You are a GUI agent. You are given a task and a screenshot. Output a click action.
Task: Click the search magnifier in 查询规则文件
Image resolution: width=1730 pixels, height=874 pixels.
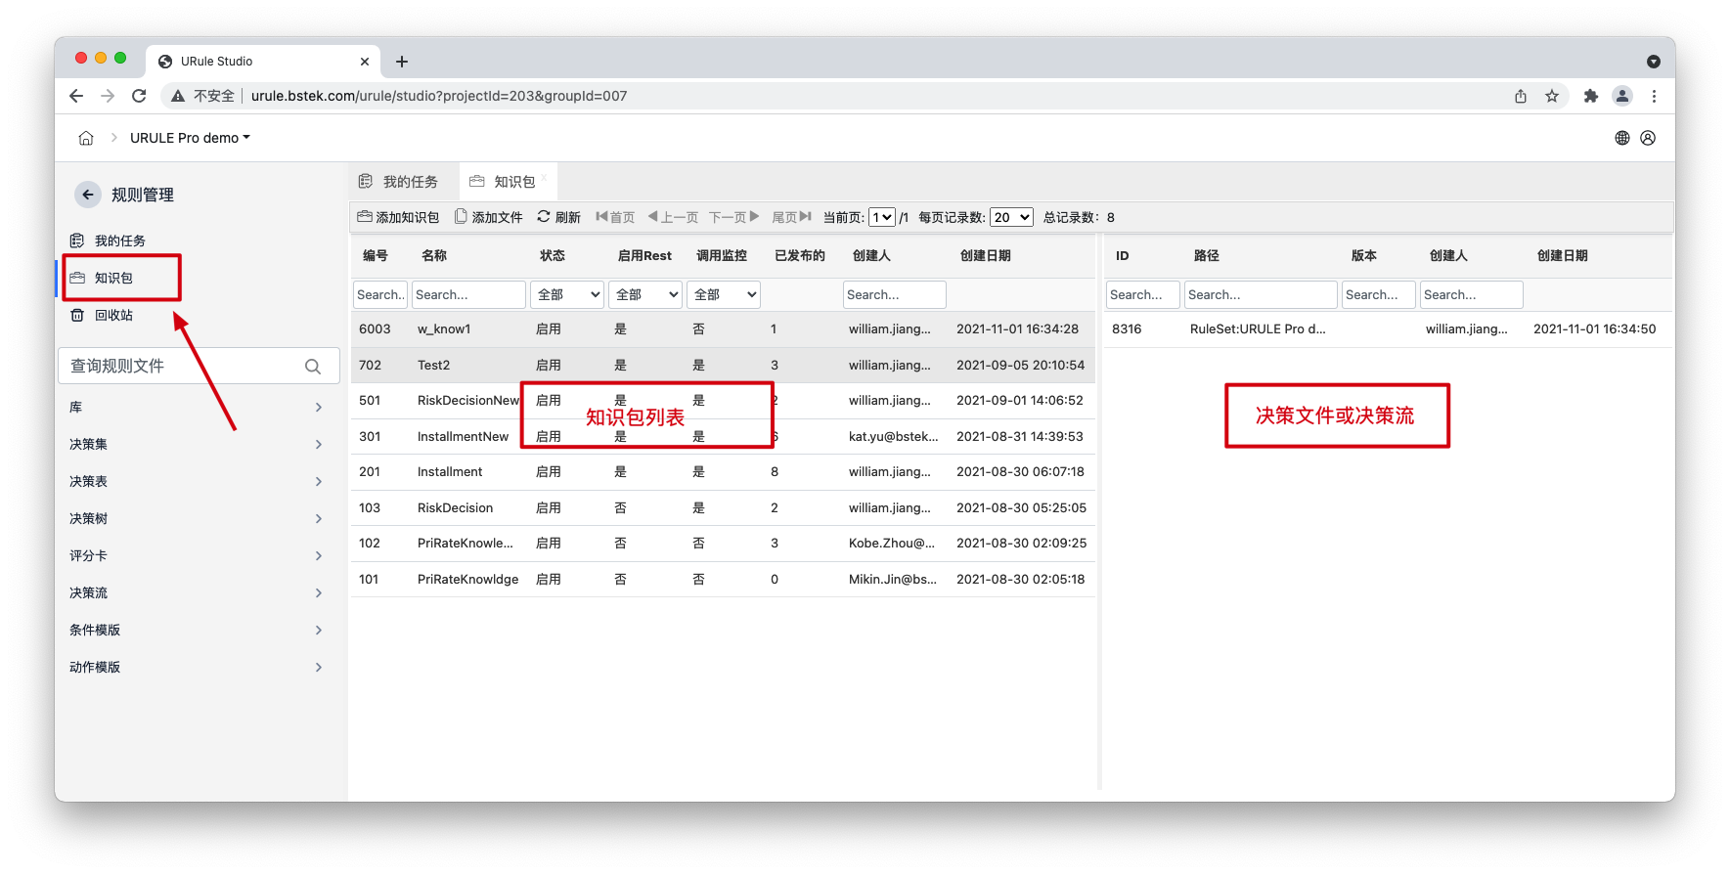tap(313, 367)
